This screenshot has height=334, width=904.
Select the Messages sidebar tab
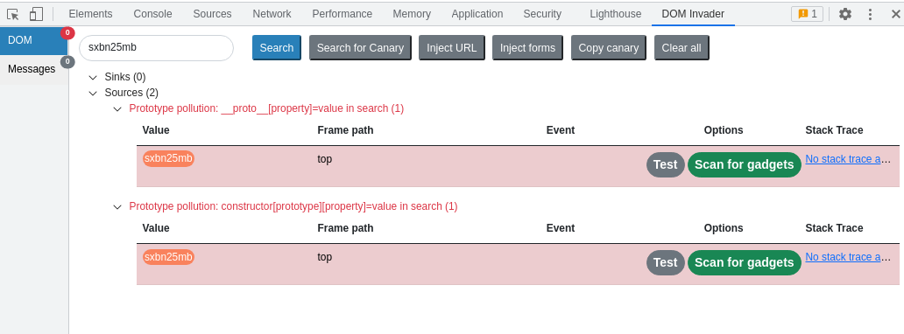coord(33,69)
